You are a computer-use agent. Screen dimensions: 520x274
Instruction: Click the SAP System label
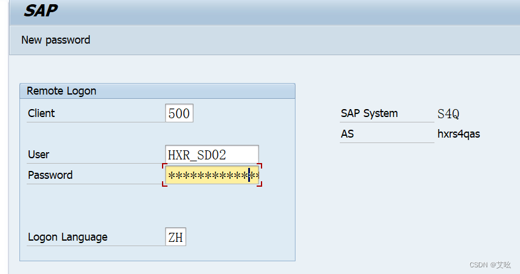click(369, 113)
